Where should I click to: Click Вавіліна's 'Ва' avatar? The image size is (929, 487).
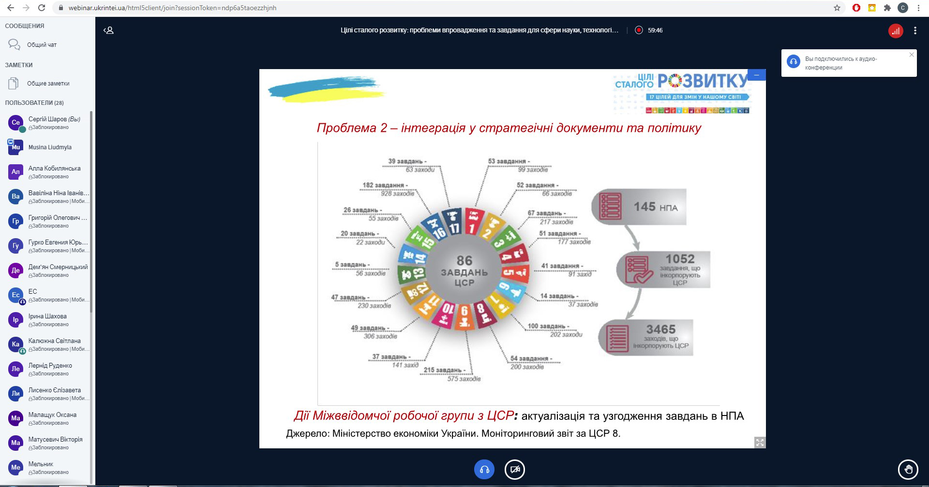tap(16, 197)
